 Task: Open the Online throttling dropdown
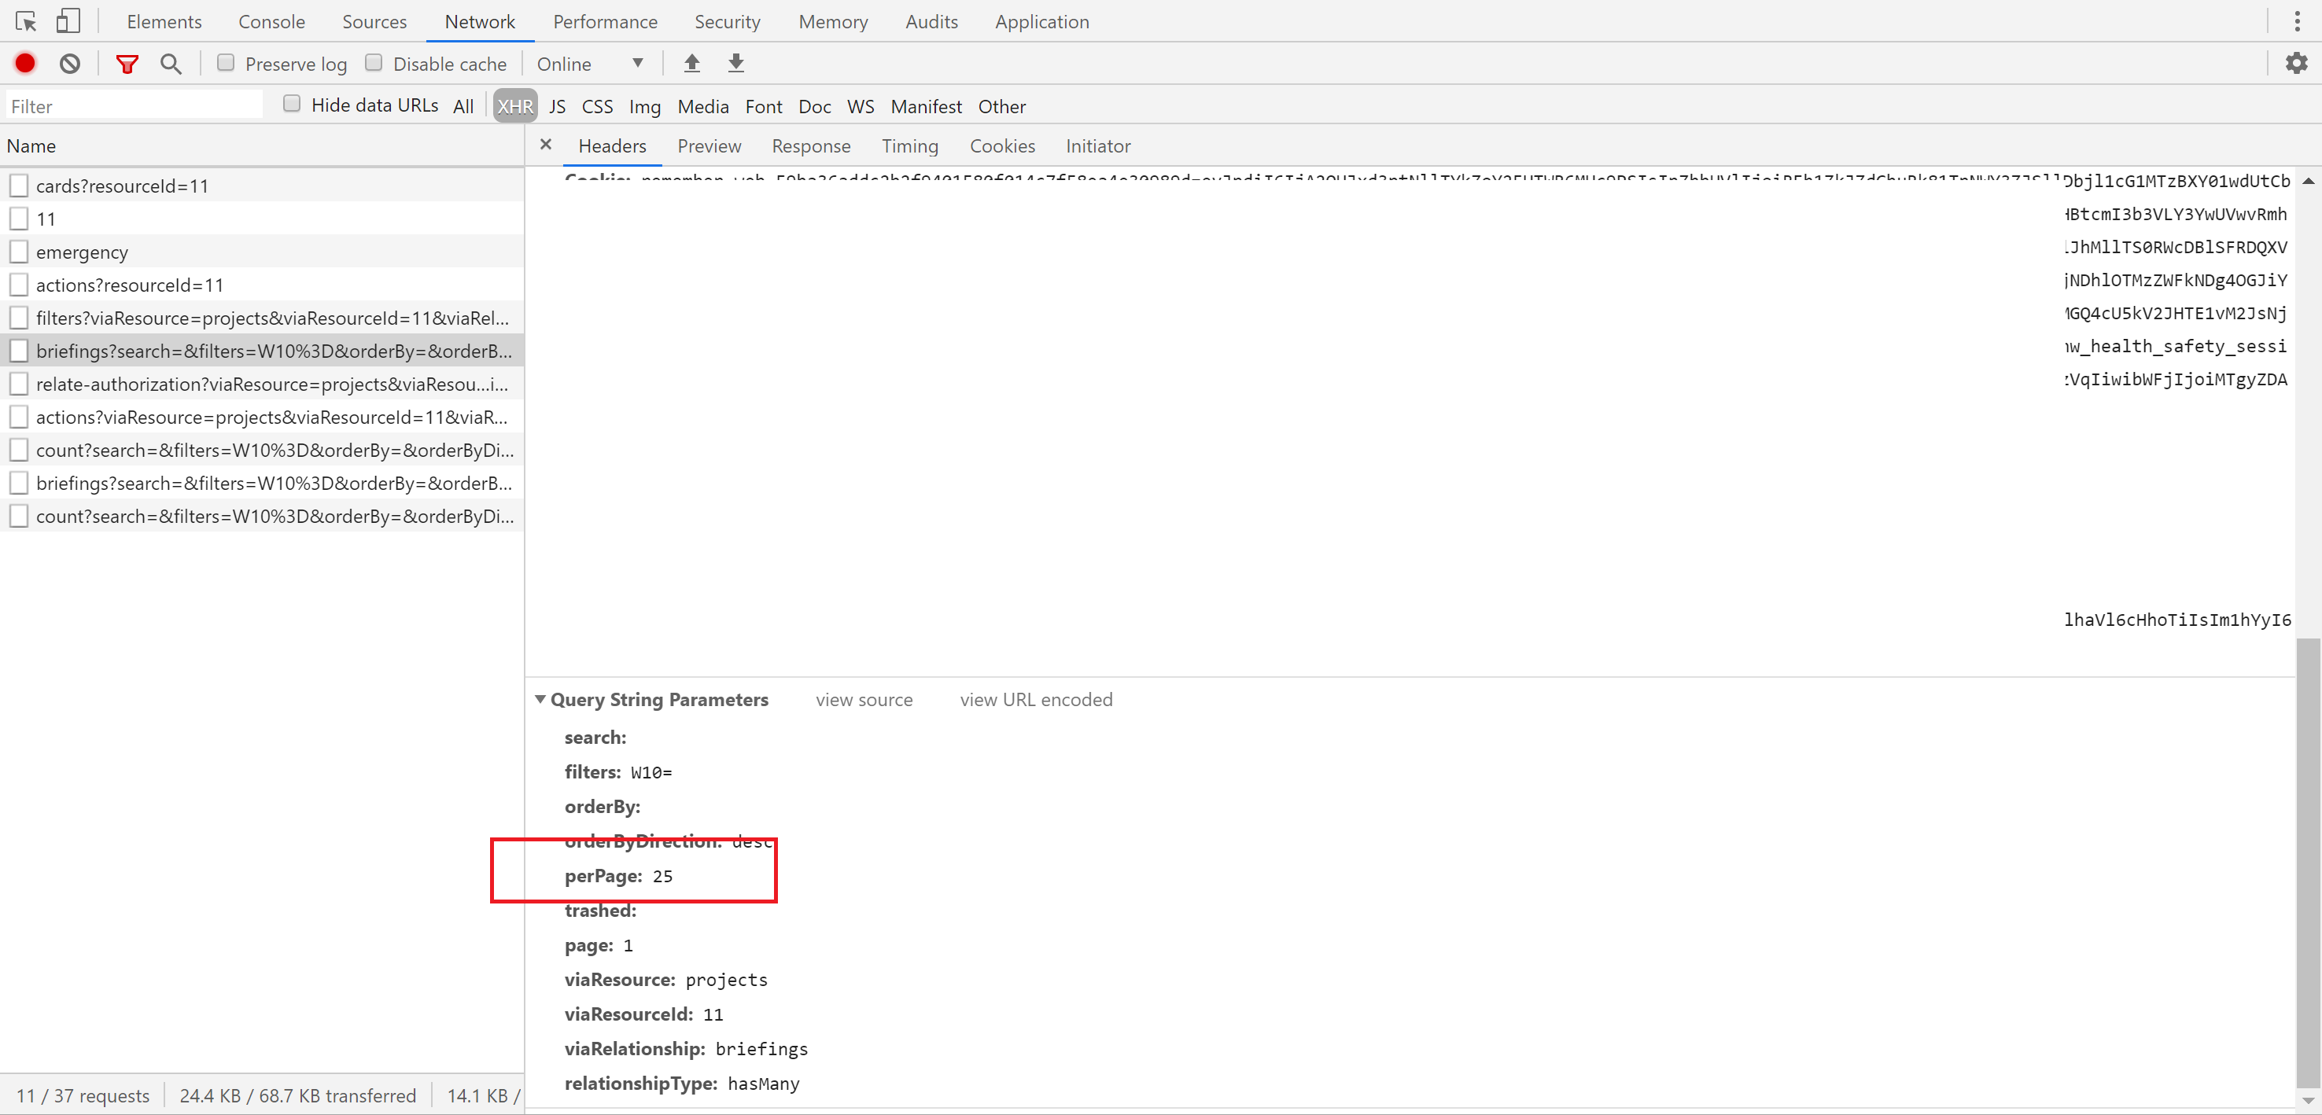[x=591, y=63]
